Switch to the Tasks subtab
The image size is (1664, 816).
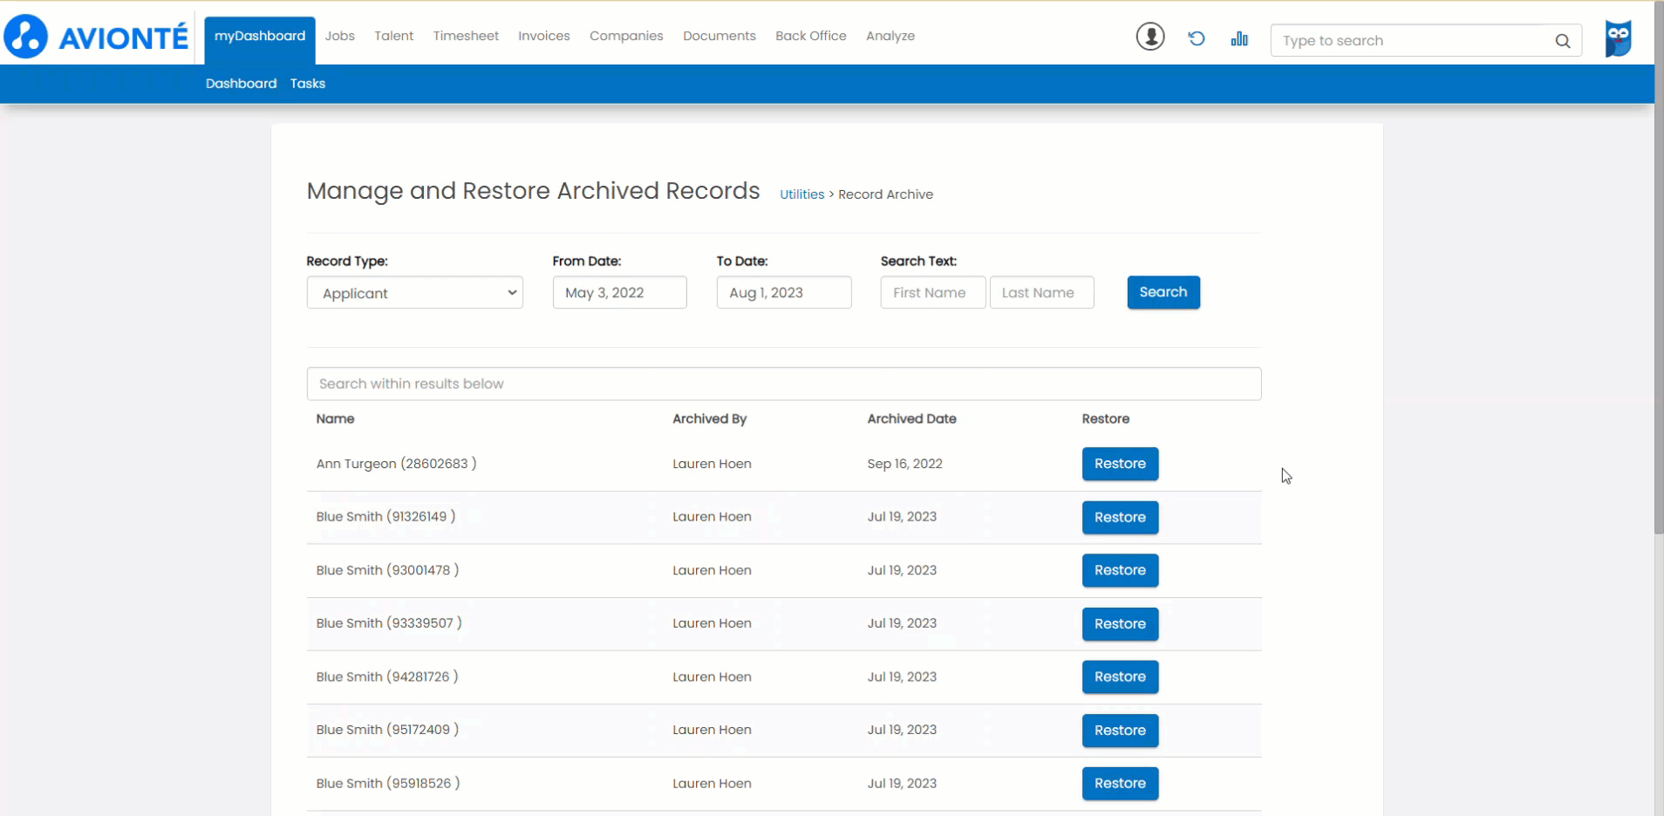[x=308, y=84]
